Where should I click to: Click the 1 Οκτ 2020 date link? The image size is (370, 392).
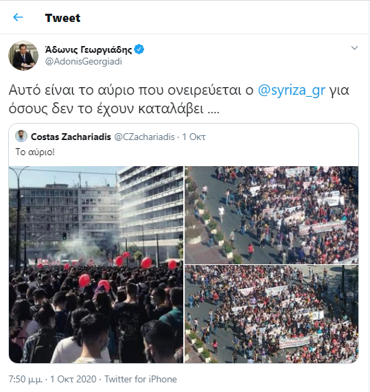coord(73,379)
